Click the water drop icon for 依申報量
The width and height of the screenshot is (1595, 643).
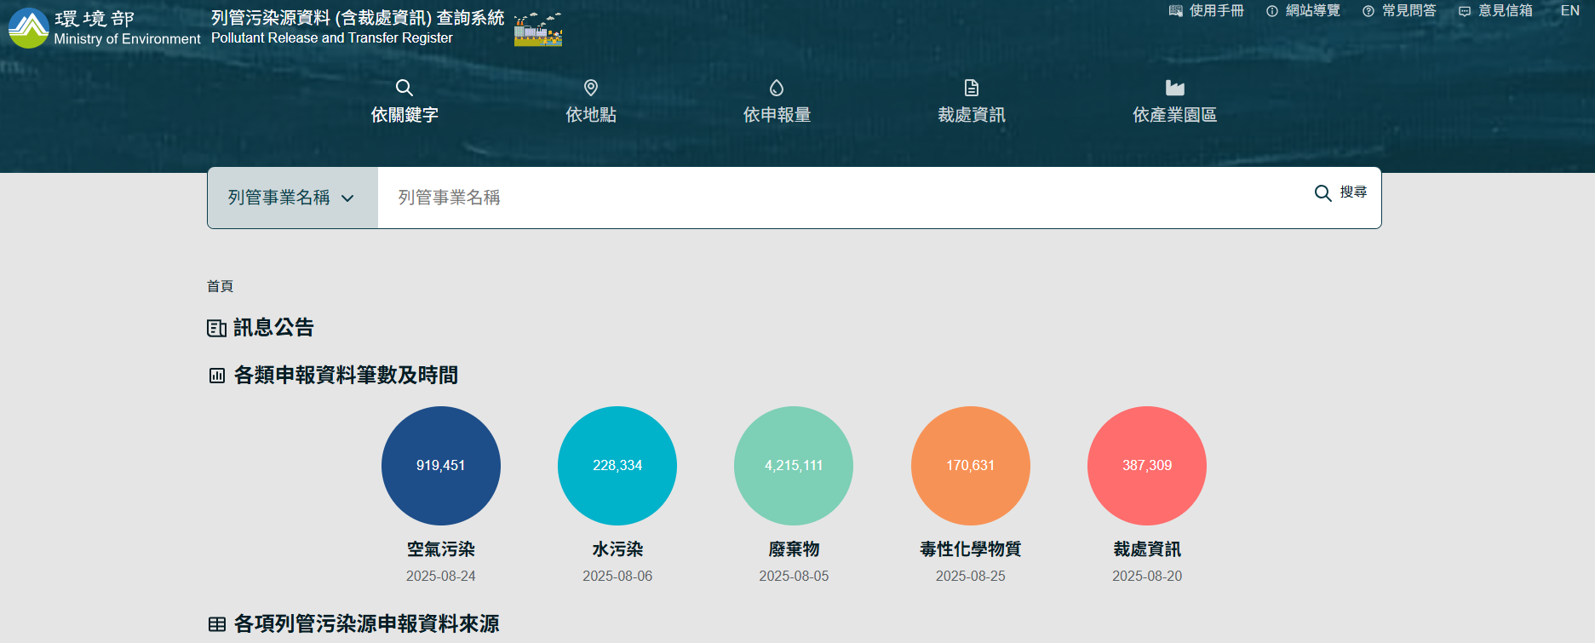[x=777, y=88]
